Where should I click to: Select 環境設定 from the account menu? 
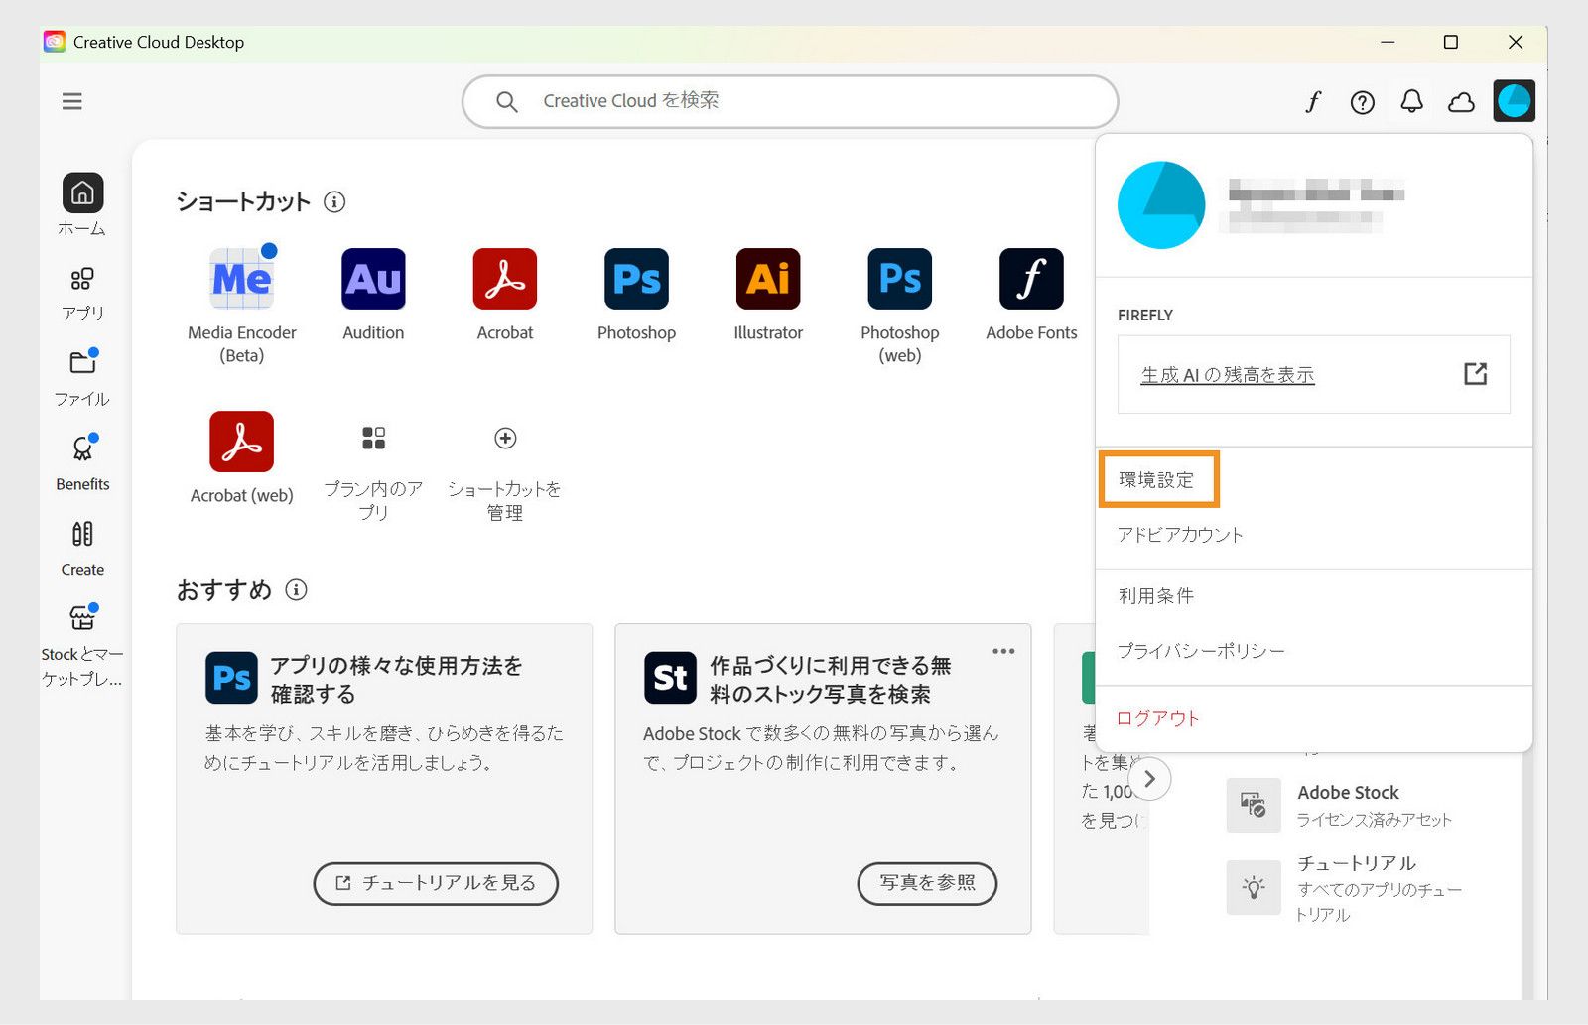click(1158, 478)
